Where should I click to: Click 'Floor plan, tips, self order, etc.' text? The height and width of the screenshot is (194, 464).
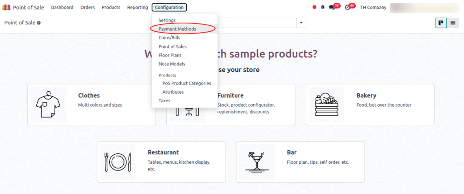(x=318, y=162)
